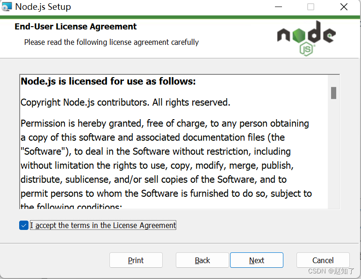Click the 'Node.js is licensed for use' heading
This screenshot has height=279, width=361.
click(x=108, y=81)
